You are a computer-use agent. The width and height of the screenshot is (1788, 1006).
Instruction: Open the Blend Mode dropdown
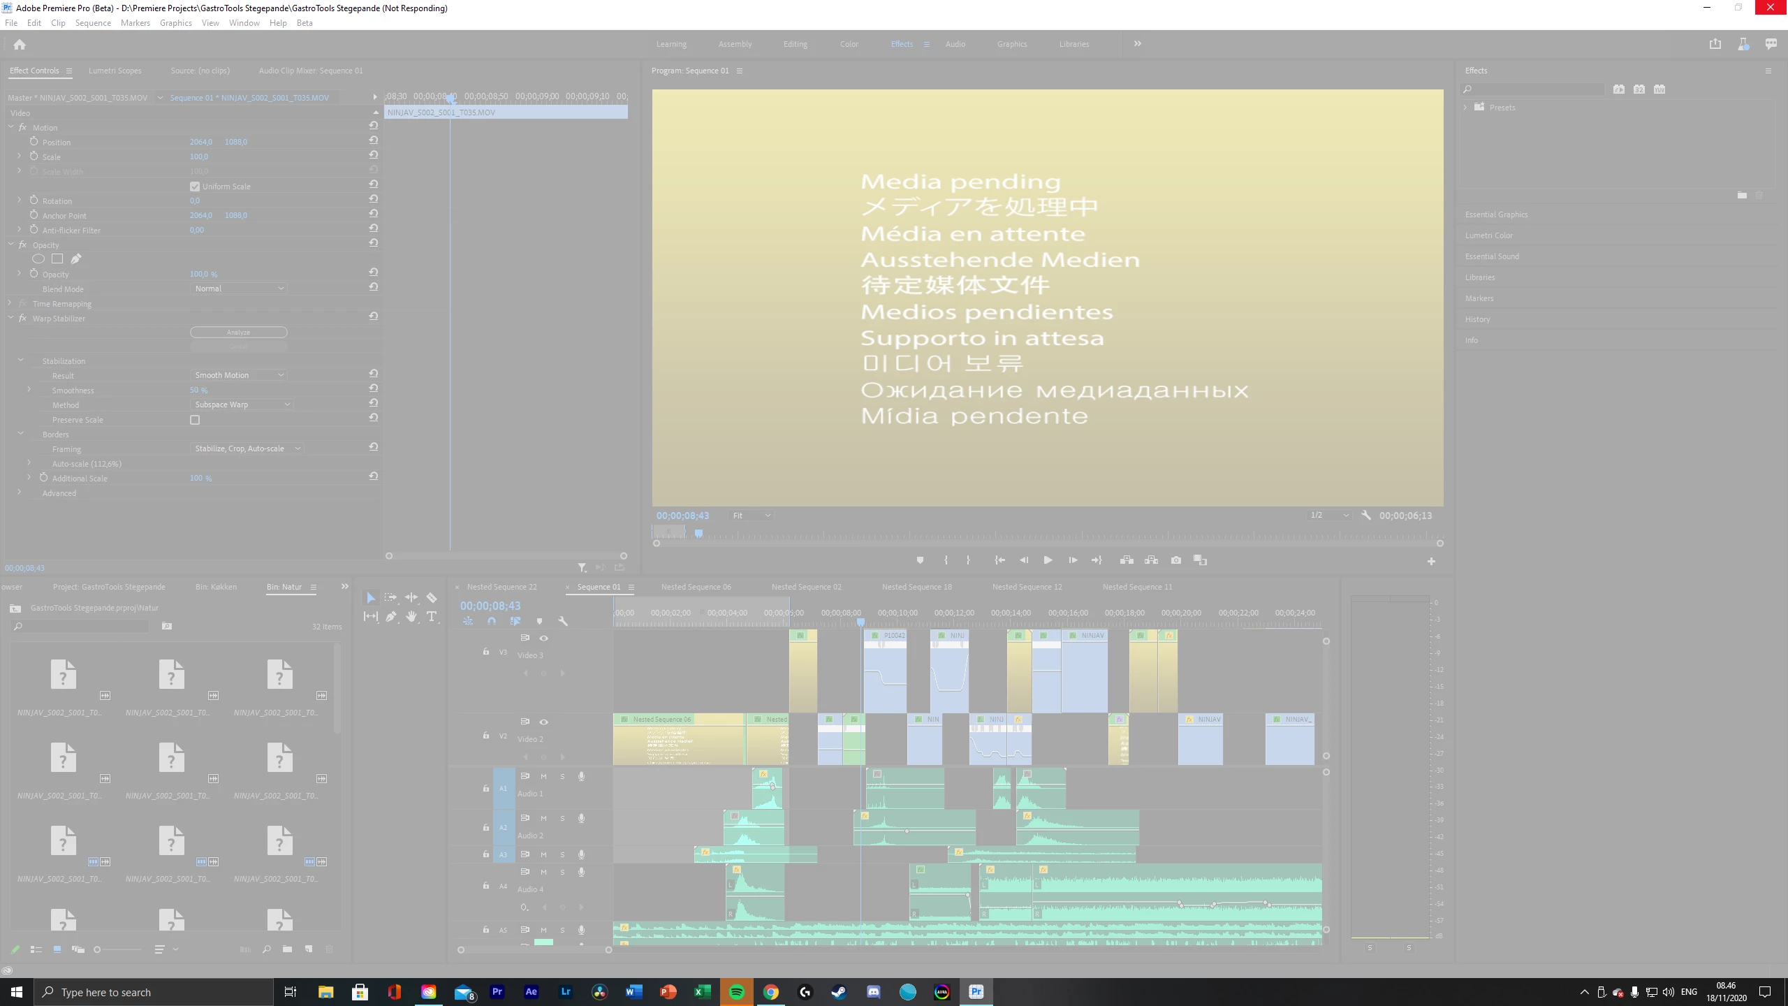(239, 289)
